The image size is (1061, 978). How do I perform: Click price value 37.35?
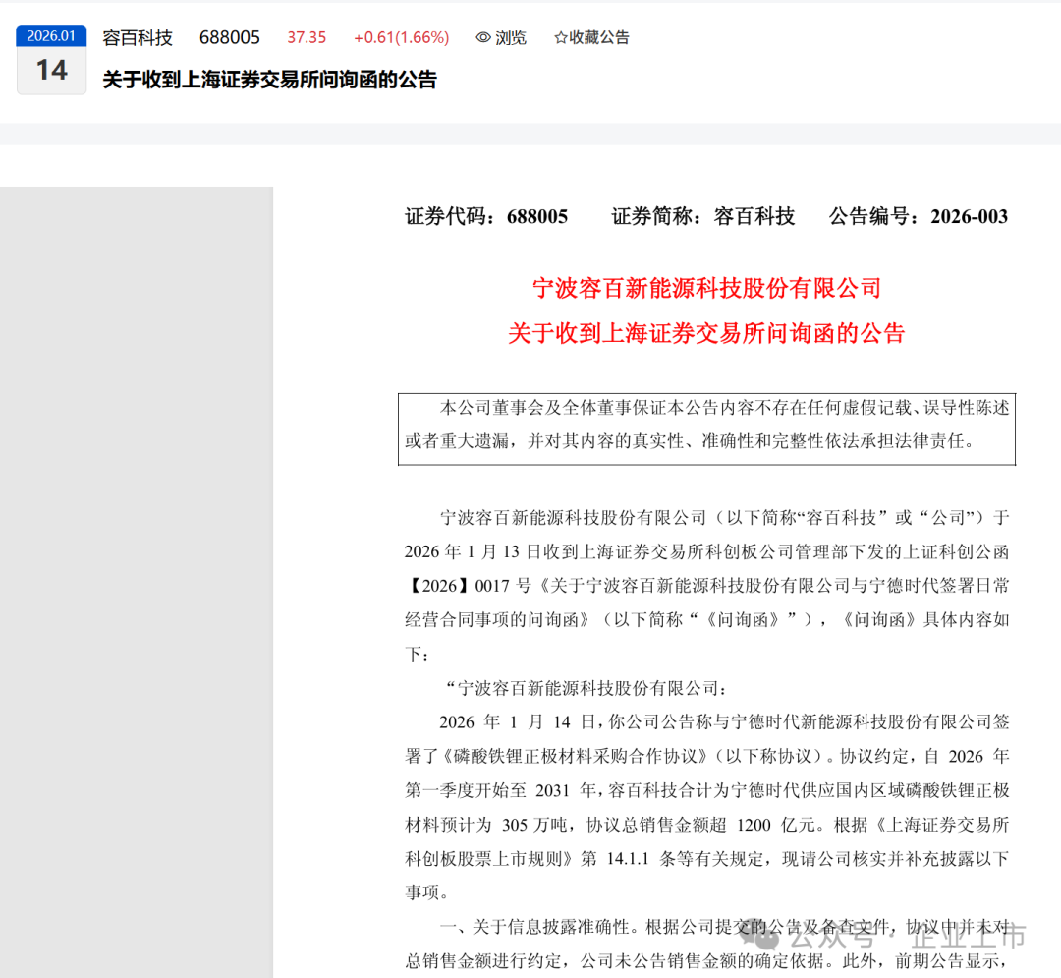pos(307,38)
